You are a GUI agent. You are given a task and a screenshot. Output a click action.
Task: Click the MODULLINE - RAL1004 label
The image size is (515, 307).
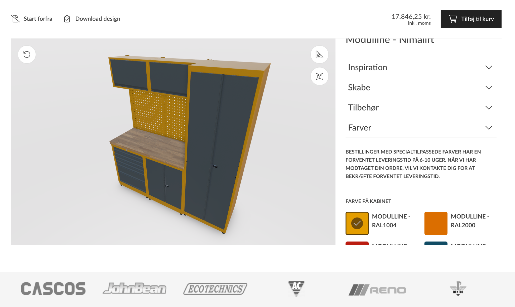391,221
